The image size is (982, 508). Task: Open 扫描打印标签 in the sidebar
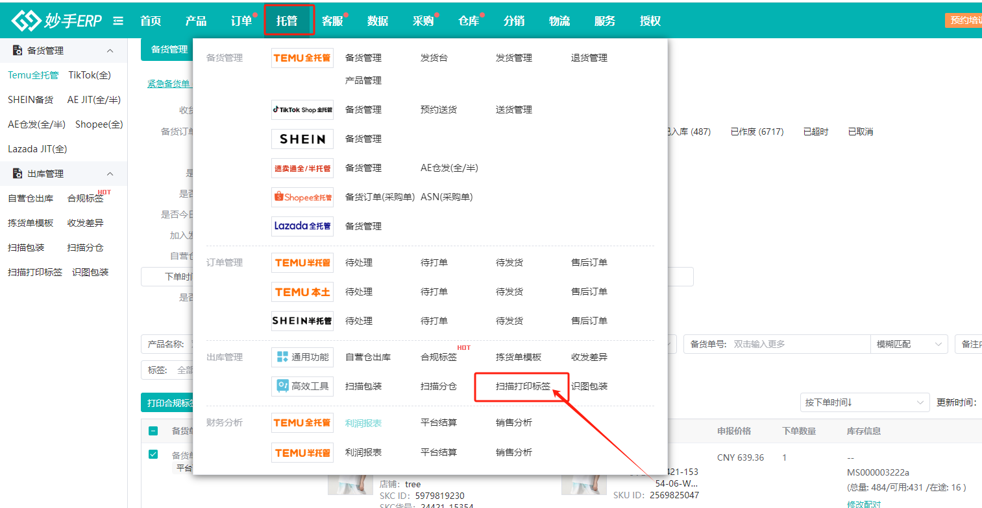click(x=35, y=272)
